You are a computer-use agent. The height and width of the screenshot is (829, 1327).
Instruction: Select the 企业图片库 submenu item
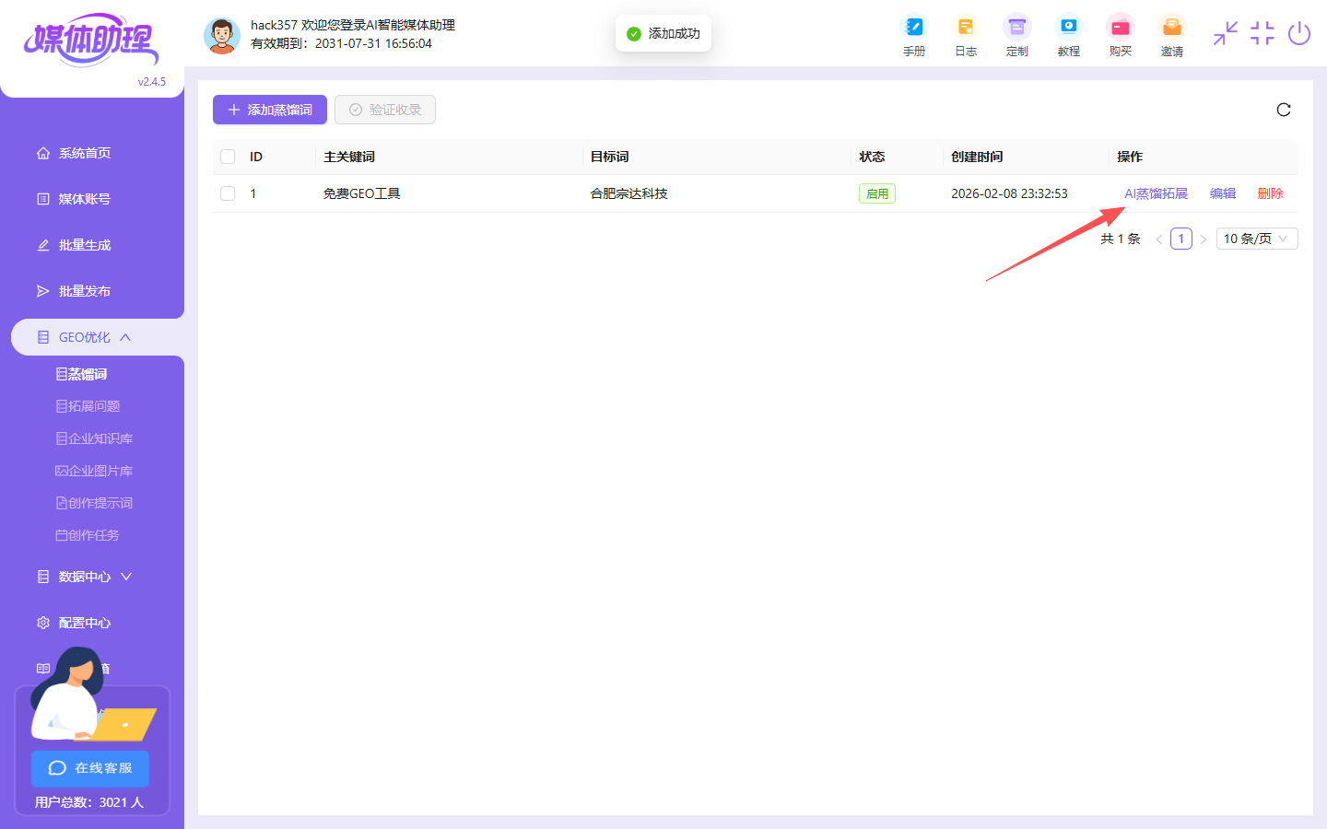pos(95,471)
